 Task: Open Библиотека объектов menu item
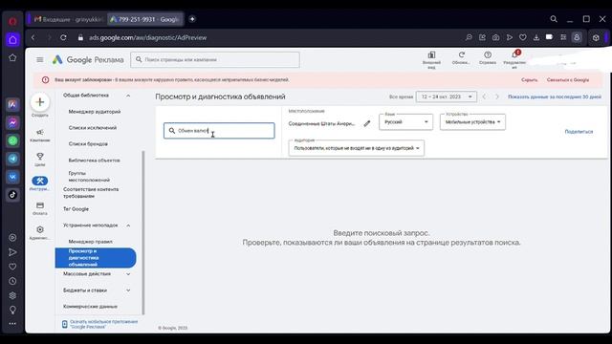coord(94,161)
